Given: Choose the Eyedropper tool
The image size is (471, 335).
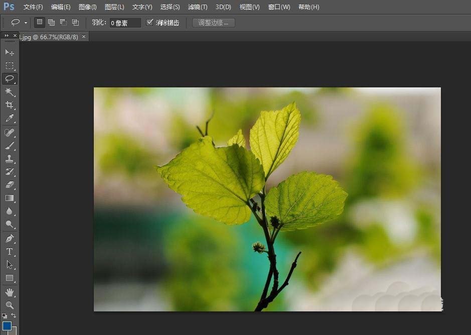Looking at the screenshot, I should pyautogui.click(x=10, y=119).
